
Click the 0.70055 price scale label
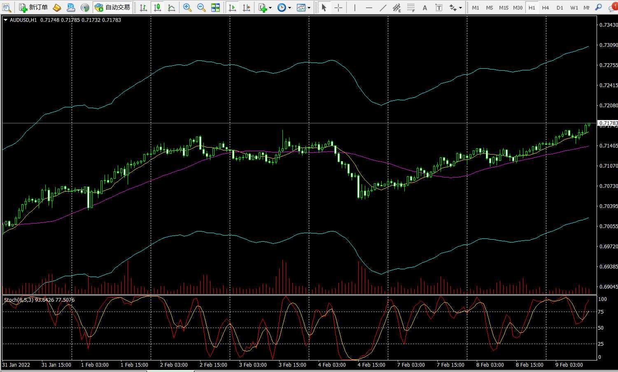[x=608, y=226]
